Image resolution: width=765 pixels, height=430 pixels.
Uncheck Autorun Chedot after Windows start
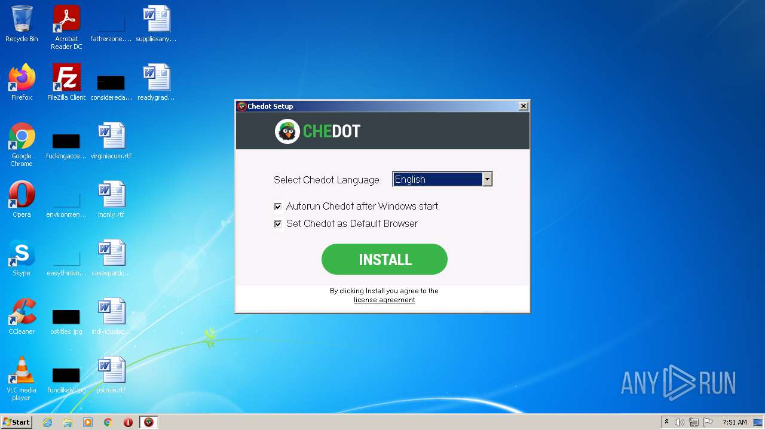tap(278, 207)
